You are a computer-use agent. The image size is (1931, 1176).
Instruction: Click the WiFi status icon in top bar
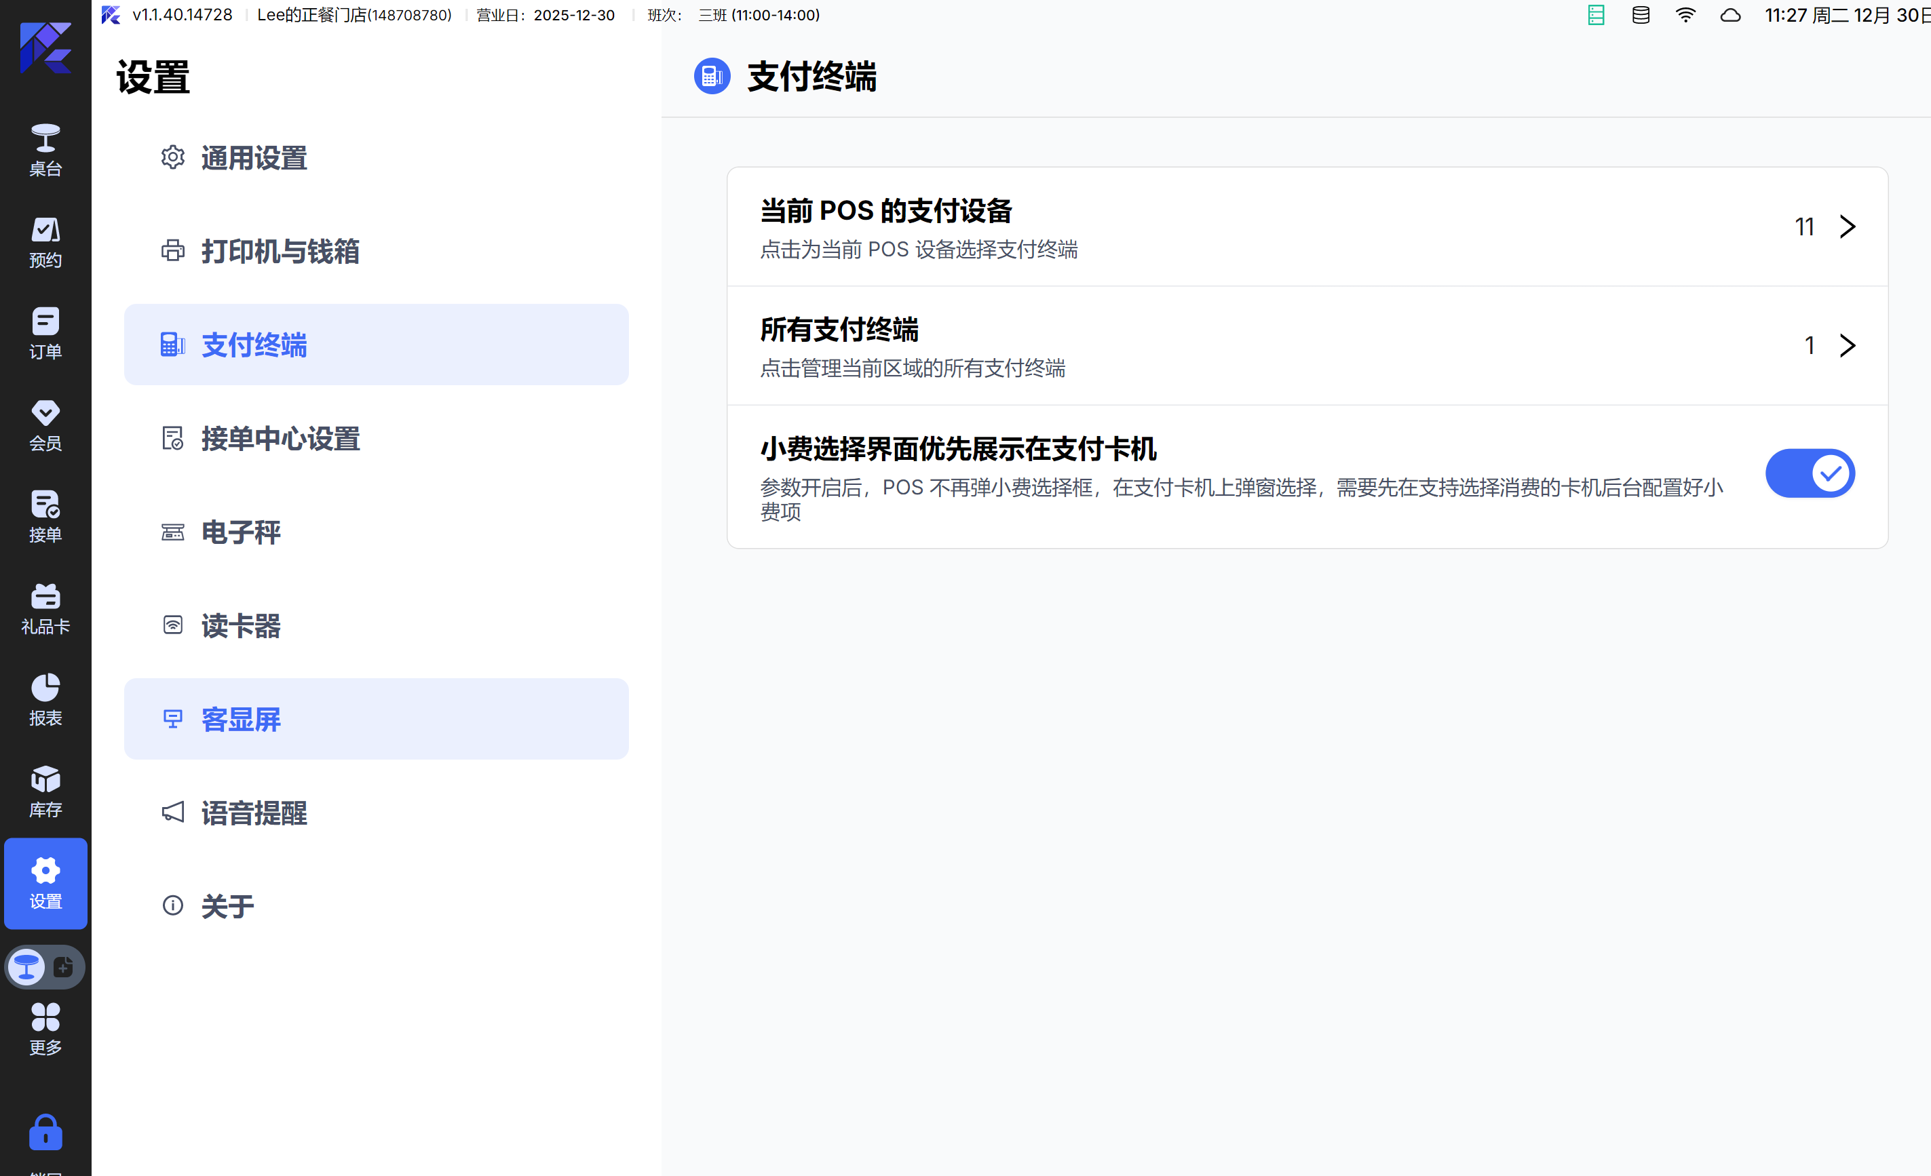pyautogui.click(x=1685, y=15)
